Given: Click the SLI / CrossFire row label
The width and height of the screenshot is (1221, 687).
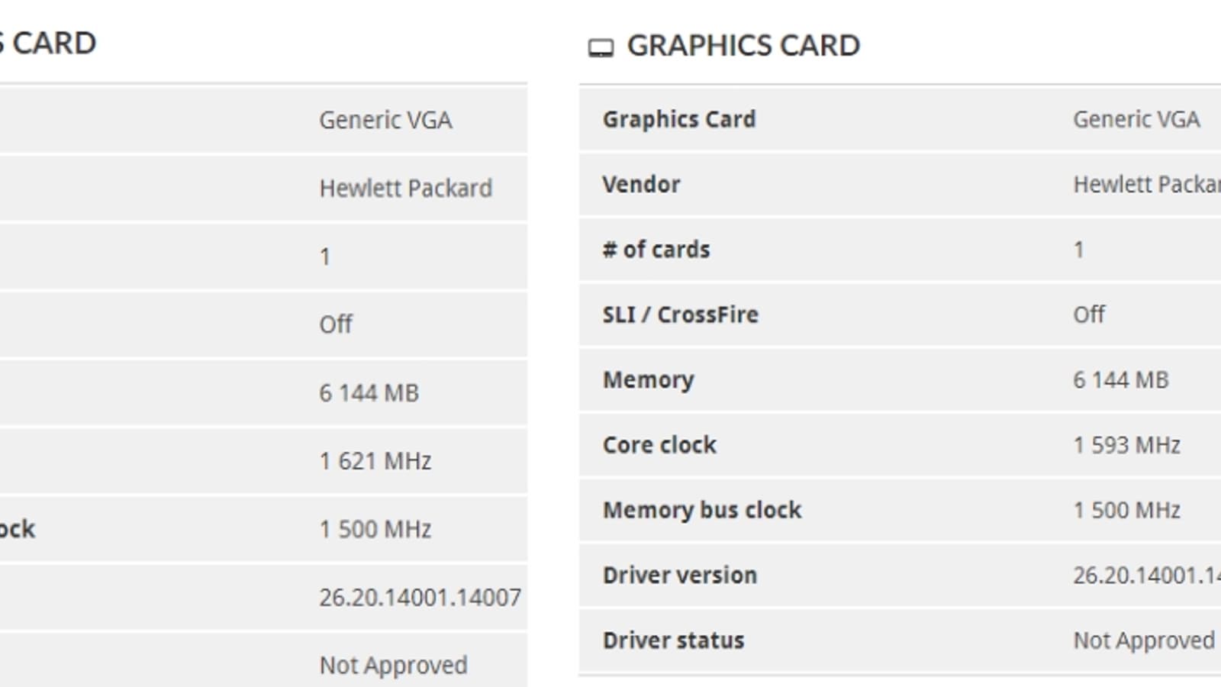Looking at the screenshot, I should click(x=680, y=314).
